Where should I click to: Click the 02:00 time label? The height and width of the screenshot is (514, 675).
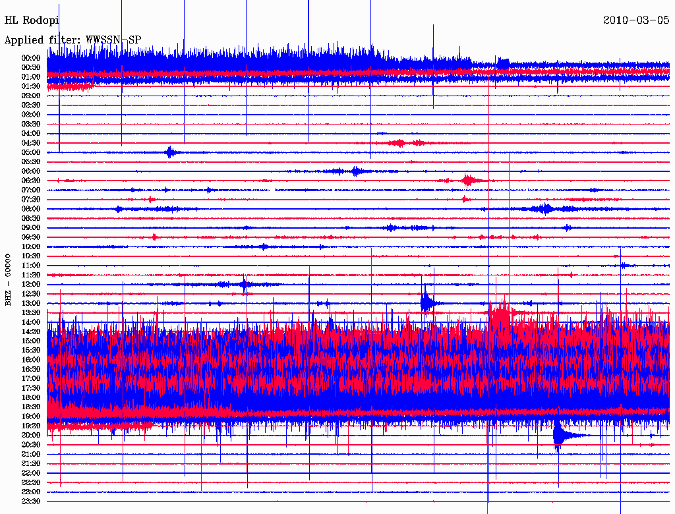point(31,96)
